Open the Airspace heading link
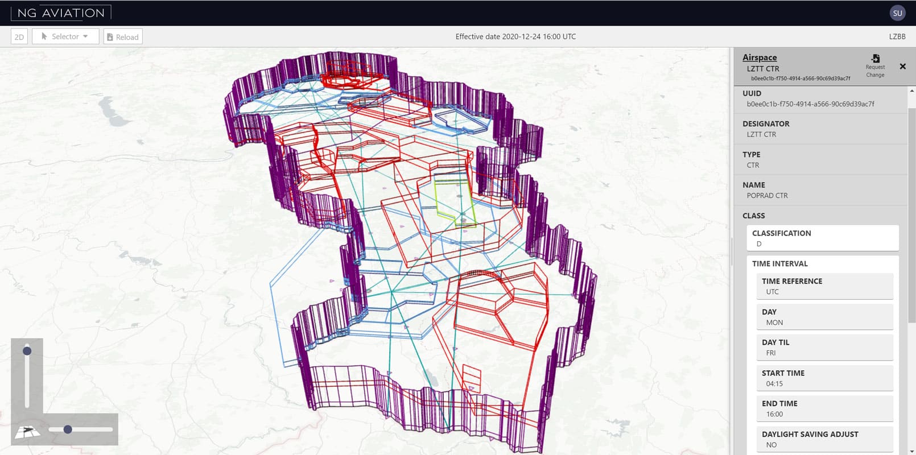This screenshot has width=916, height=455. (x=760, y=57)
